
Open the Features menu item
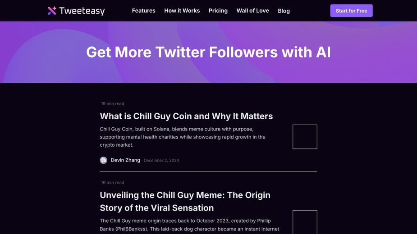[x=143, y=10]
